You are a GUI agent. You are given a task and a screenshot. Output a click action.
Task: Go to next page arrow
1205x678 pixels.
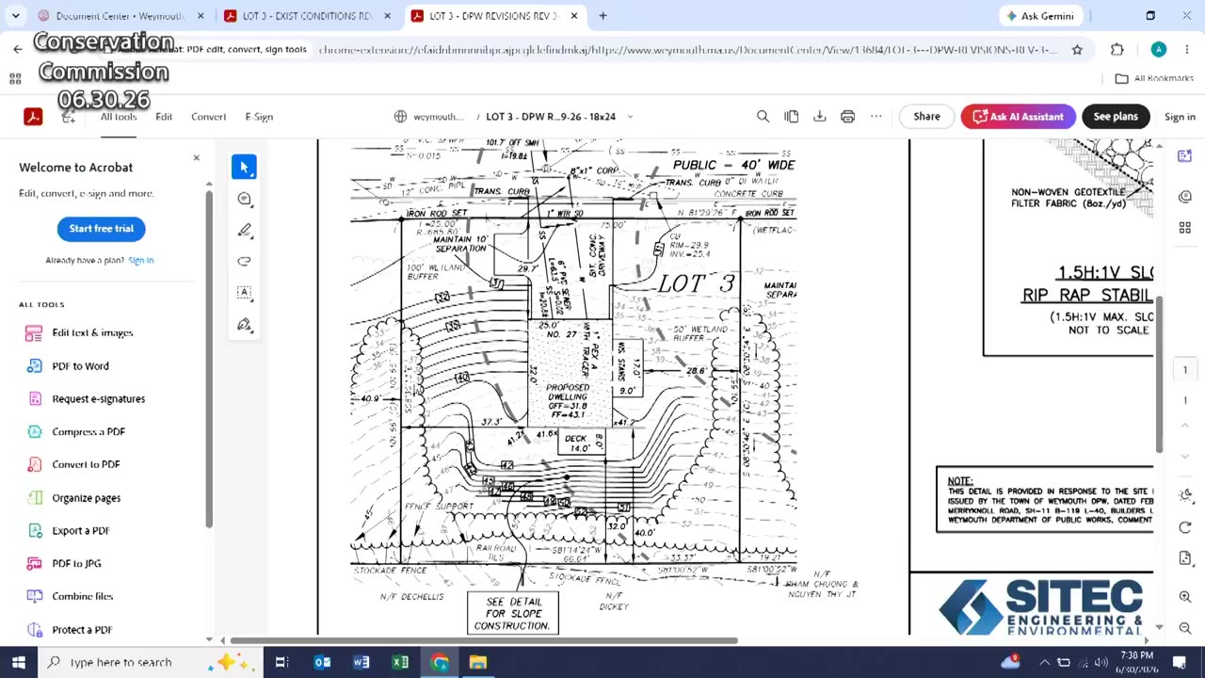click(1184, 456)
